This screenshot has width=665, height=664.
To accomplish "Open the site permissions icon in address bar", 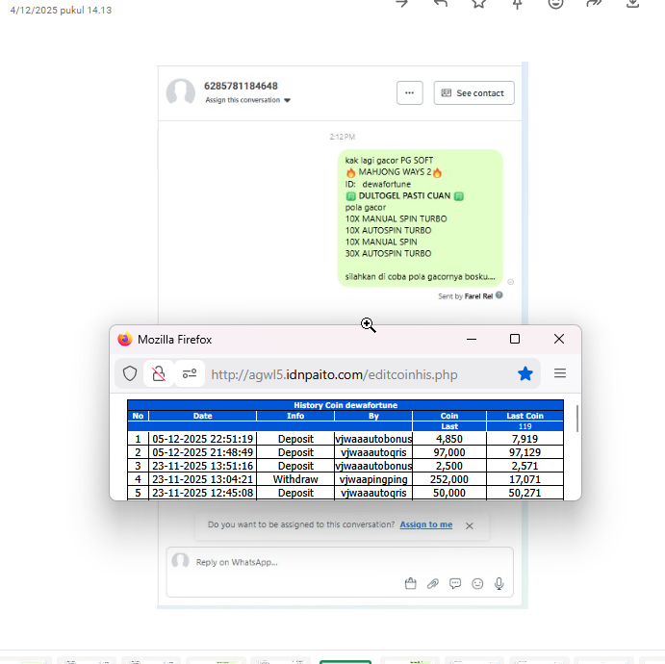I will 190,374.
